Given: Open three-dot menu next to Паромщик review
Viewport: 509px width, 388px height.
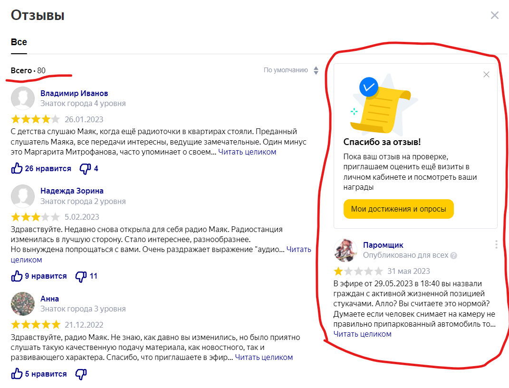Looking at the screenshot, I should [496, 244].
